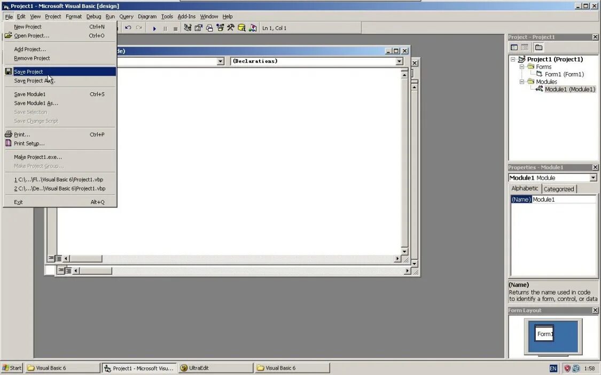Click the Redo toolbar icon
Viewport: 601px width, 375px height.
pos(139,28)
